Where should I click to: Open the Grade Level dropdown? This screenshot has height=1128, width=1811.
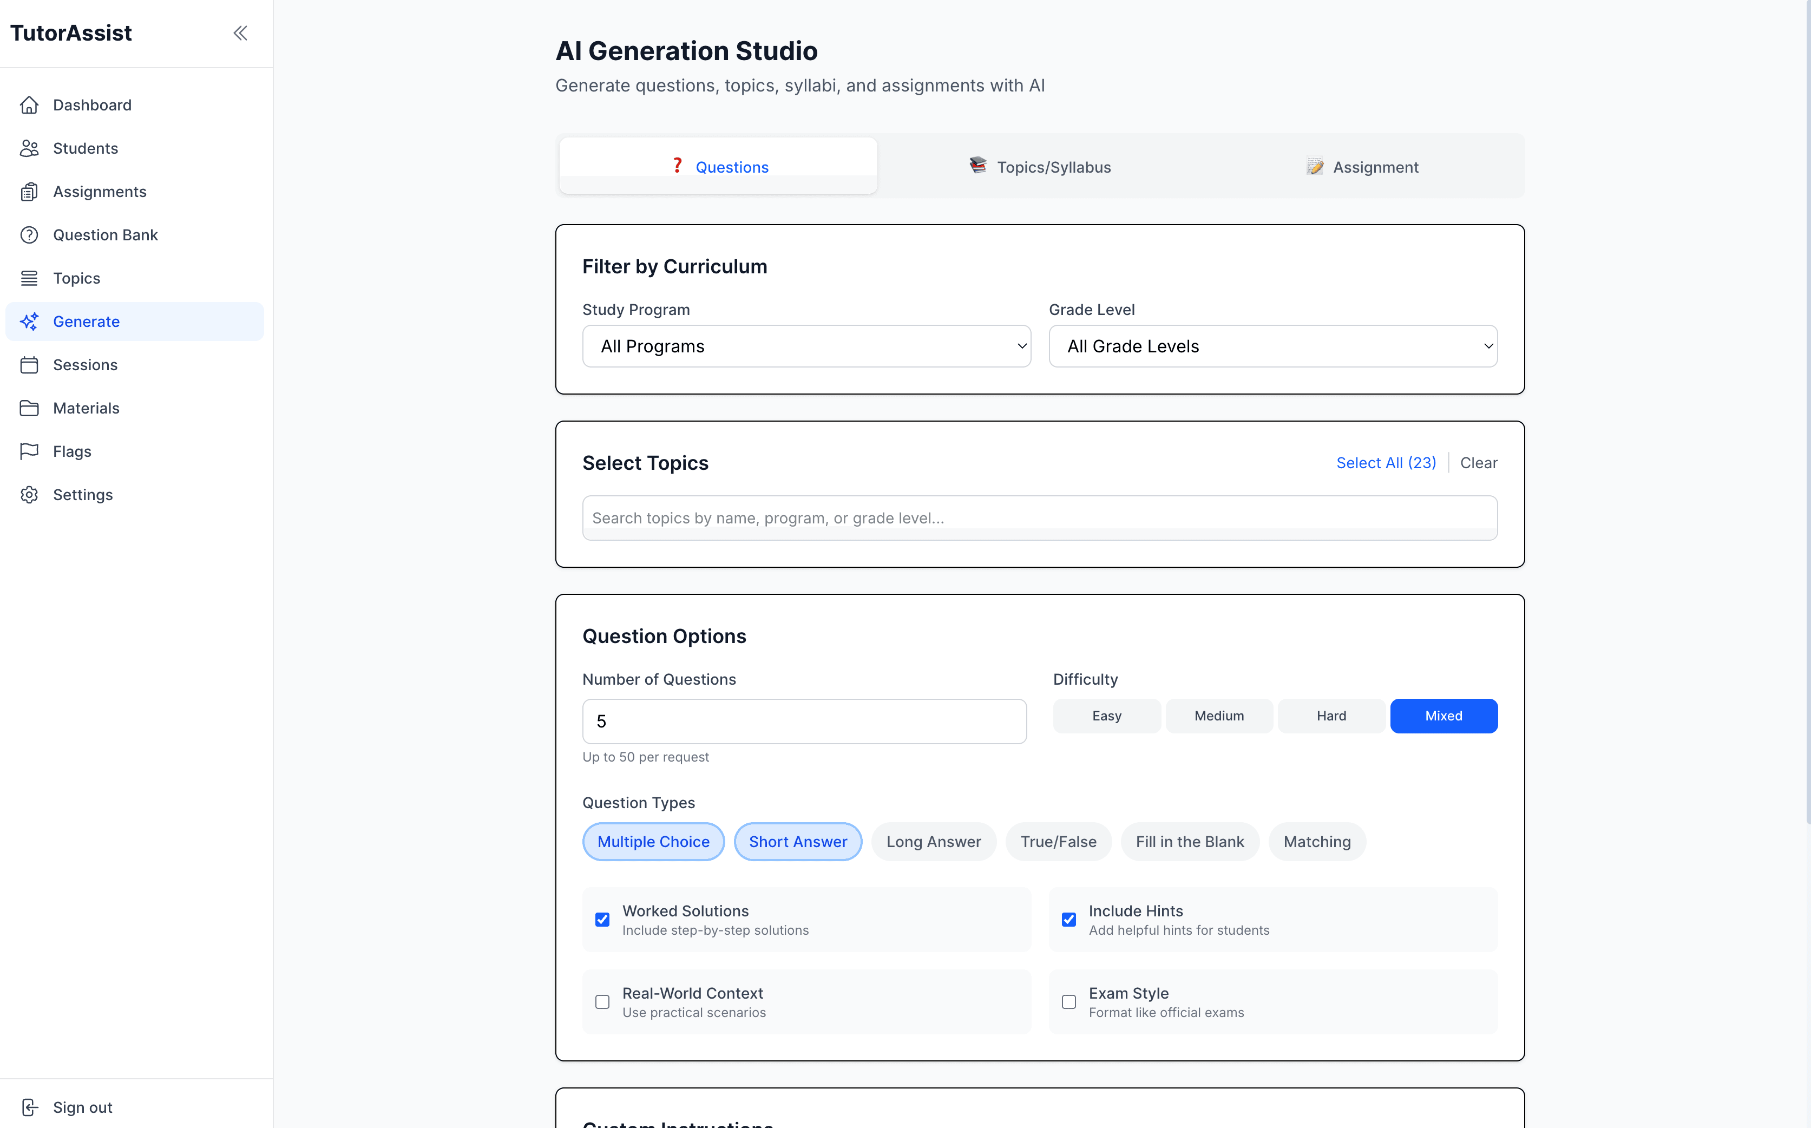[x=1272, y=346]
